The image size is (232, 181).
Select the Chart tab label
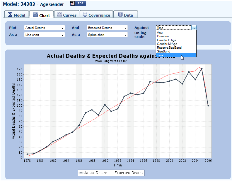45,15
